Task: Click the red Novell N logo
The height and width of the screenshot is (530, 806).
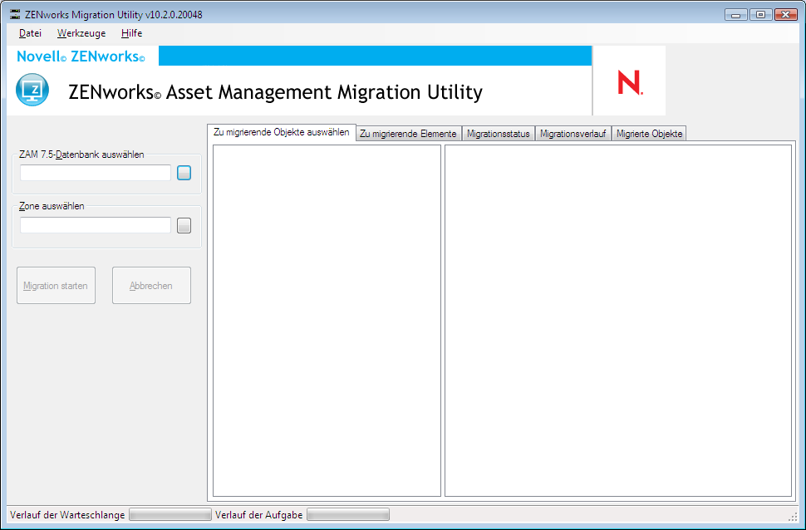Action: pyautogui.click(x=630, y=83)
